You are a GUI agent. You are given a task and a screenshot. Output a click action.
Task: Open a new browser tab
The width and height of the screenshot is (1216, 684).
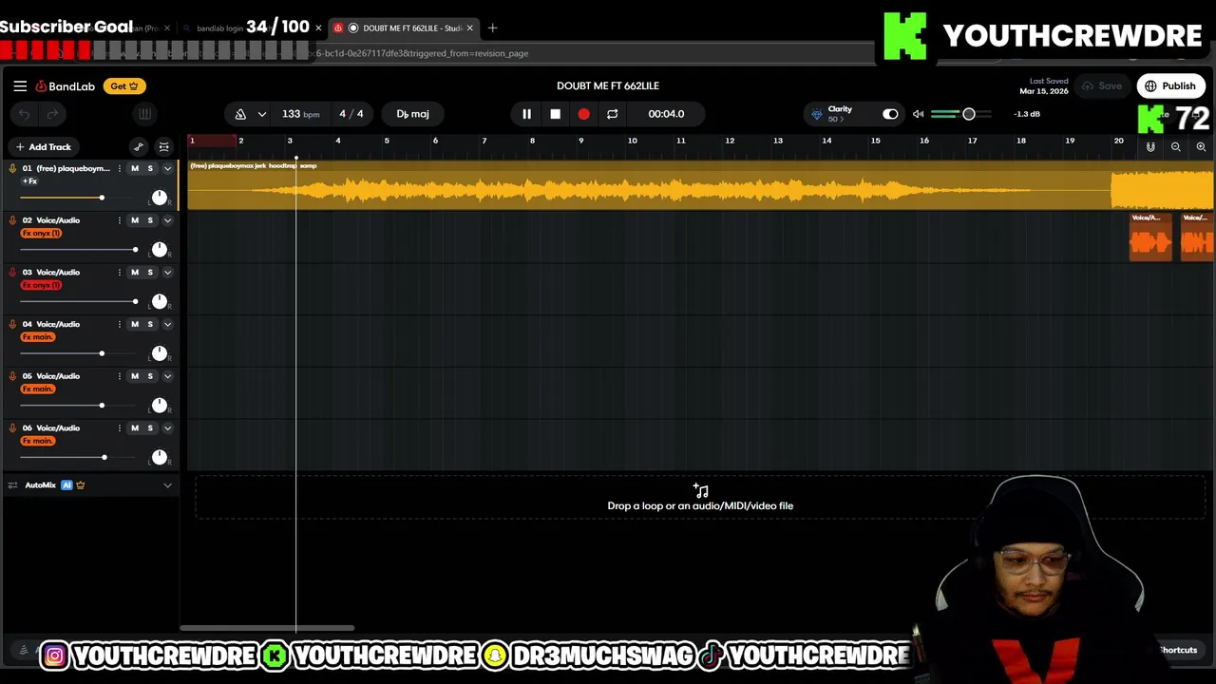[492, 28]
